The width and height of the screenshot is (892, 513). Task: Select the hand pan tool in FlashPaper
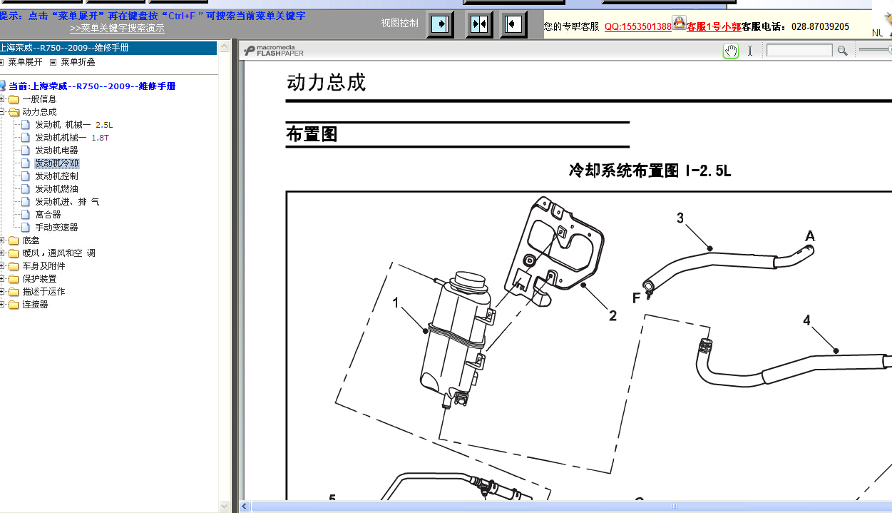pos(731,51)
